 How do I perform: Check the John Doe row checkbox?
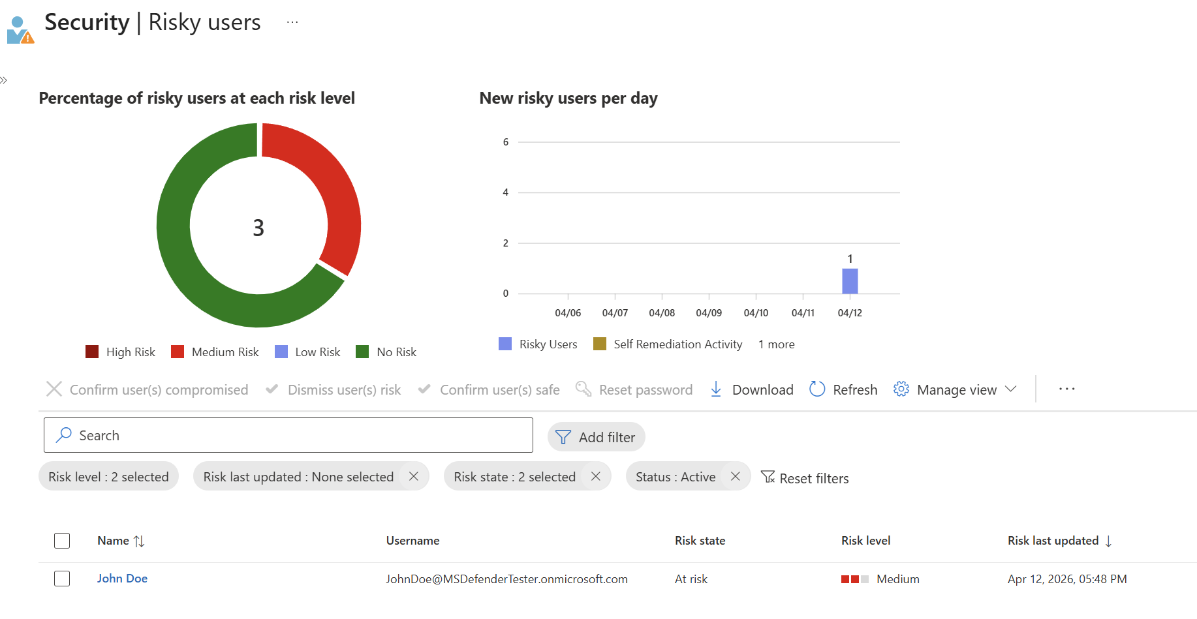[x=62, y=579]
